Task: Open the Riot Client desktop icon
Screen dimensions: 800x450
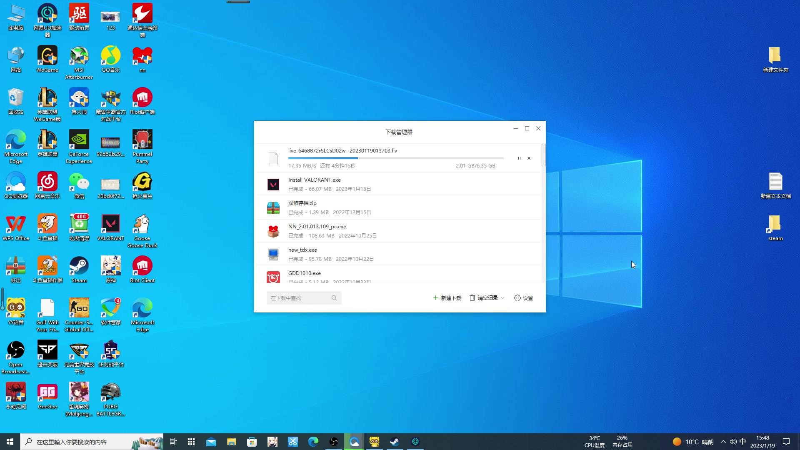Action: click(x=142, y=270)
